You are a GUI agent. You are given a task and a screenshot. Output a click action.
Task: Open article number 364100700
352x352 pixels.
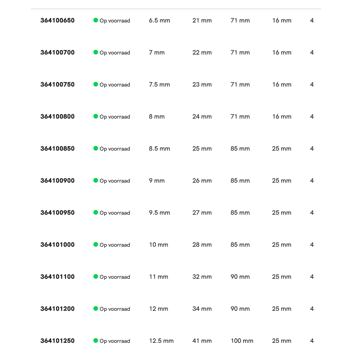[57, 52]
